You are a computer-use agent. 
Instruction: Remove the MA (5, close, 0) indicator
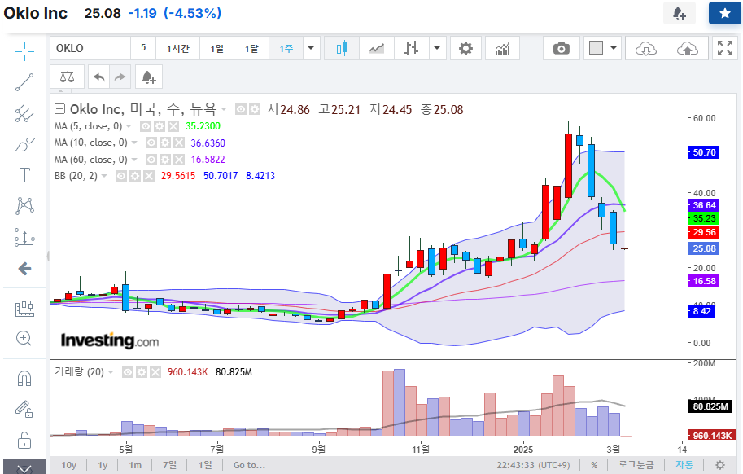(x=173, y=126)
